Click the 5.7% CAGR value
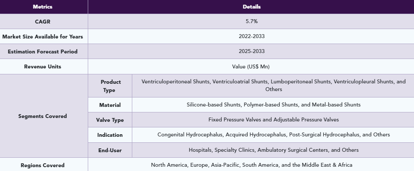This screenshot has height=171, width=414. (x=251, y=21)
